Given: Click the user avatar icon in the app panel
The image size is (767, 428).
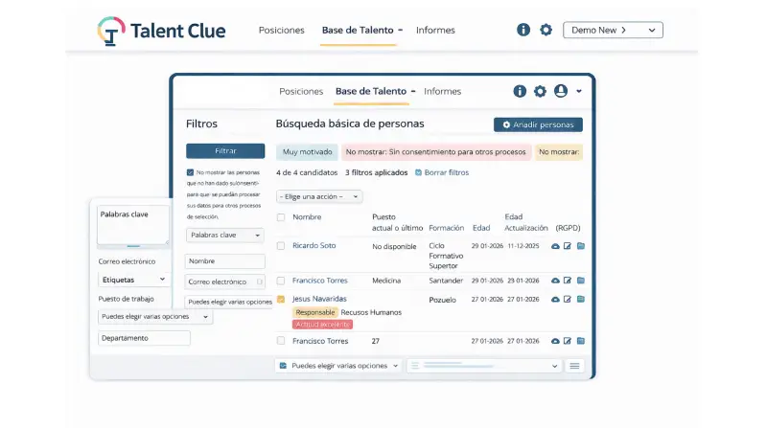Looking at the screenshot, I should (x=561, y=91).
